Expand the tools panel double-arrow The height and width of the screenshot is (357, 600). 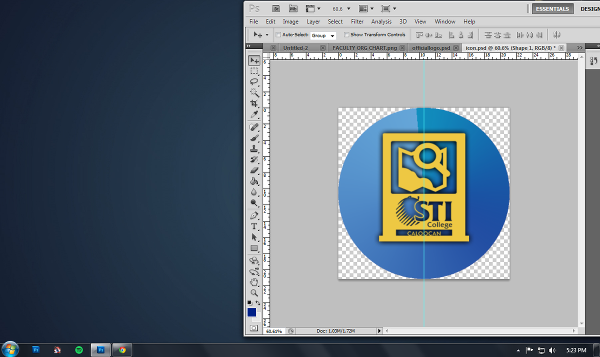(x=248, y=46)
